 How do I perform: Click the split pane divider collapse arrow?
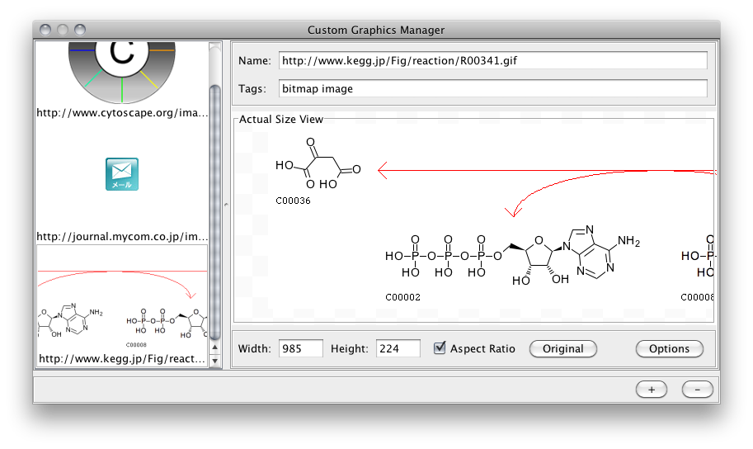click(x=227, y=203)
